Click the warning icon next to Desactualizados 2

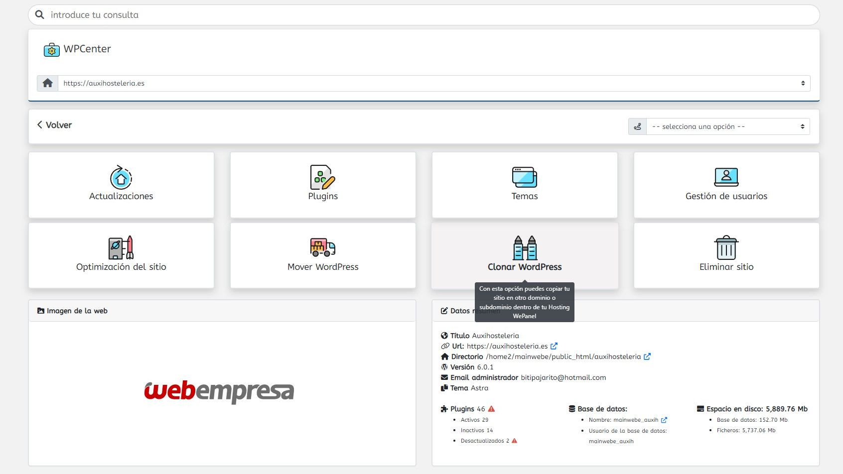click(x=515, y=441)
